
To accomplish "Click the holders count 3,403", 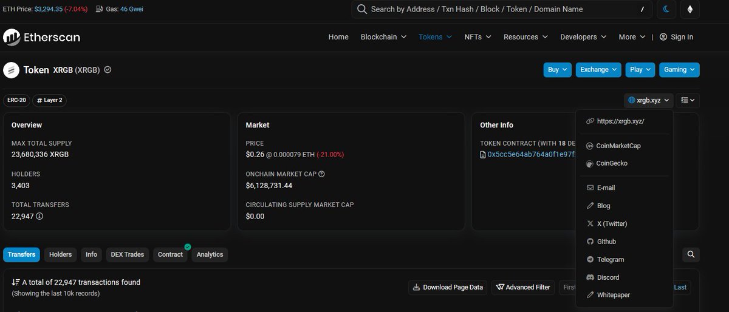I will pos(21,185).
